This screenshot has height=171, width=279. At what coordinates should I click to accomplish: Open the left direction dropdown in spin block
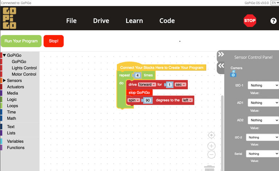tap(187, 100)
